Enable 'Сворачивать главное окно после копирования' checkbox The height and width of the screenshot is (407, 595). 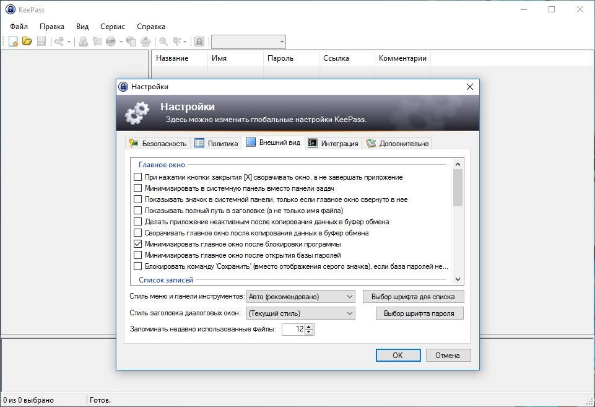point(137,233)
